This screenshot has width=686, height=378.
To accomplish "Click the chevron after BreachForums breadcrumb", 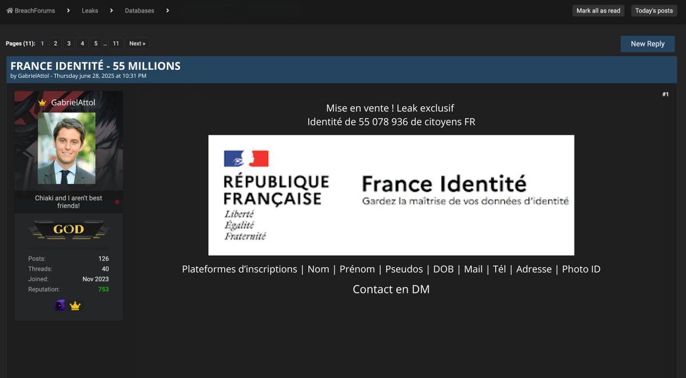I will (x=68, y=10).
